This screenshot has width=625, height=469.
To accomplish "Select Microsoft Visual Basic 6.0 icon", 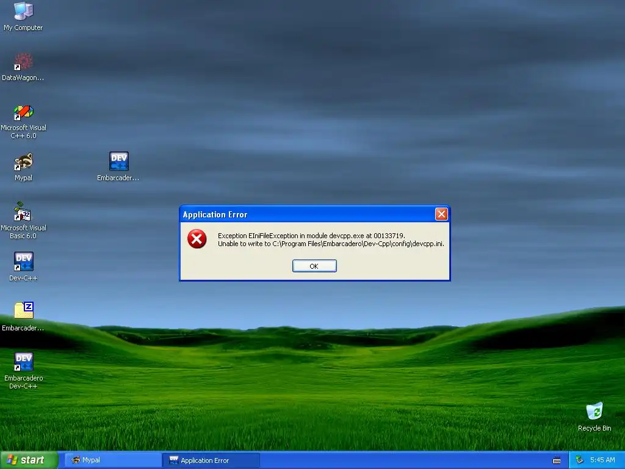I will pos(23,220).
